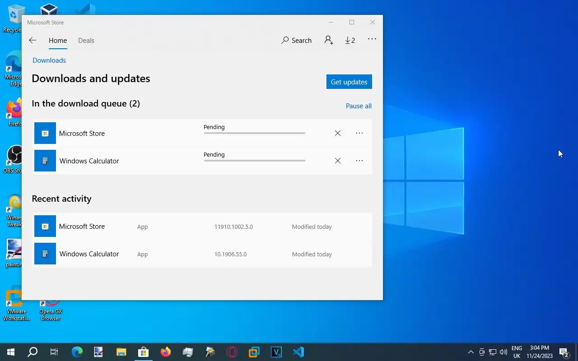Open the Deals tab

click(x=86, y=41)
